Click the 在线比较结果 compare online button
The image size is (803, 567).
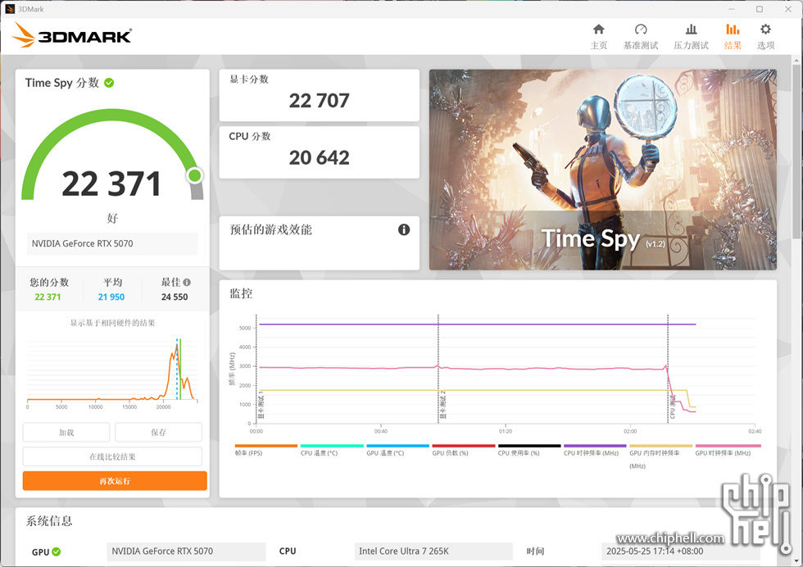pyautogui.click(x=112, y=456)
